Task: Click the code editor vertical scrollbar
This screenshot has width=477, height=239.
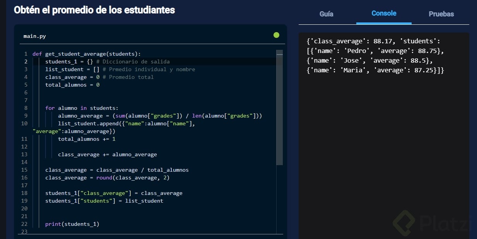Action: click(x=280, y=108)
